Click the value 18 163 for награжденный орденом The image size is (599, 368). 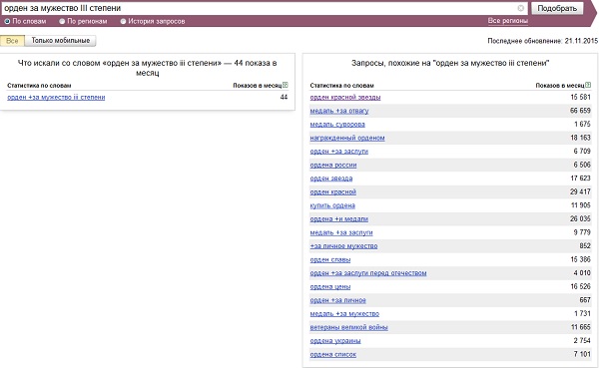580,138
